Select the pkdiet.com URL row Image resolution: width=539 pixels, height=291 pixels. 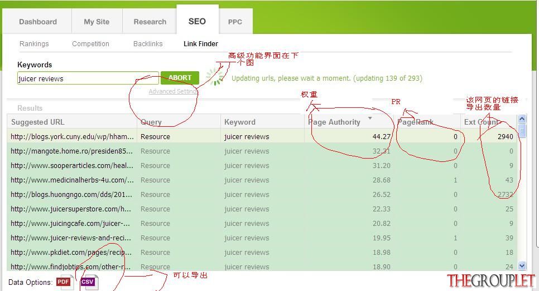tap(262, 252)
